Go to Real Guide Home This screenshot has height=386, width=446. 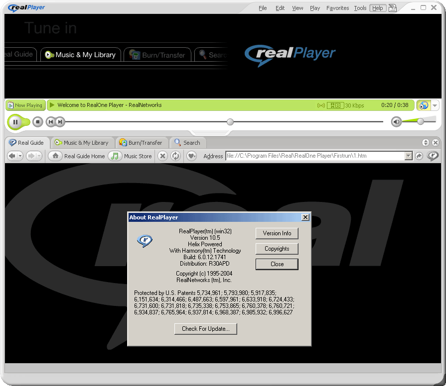(x=77, y=156)
